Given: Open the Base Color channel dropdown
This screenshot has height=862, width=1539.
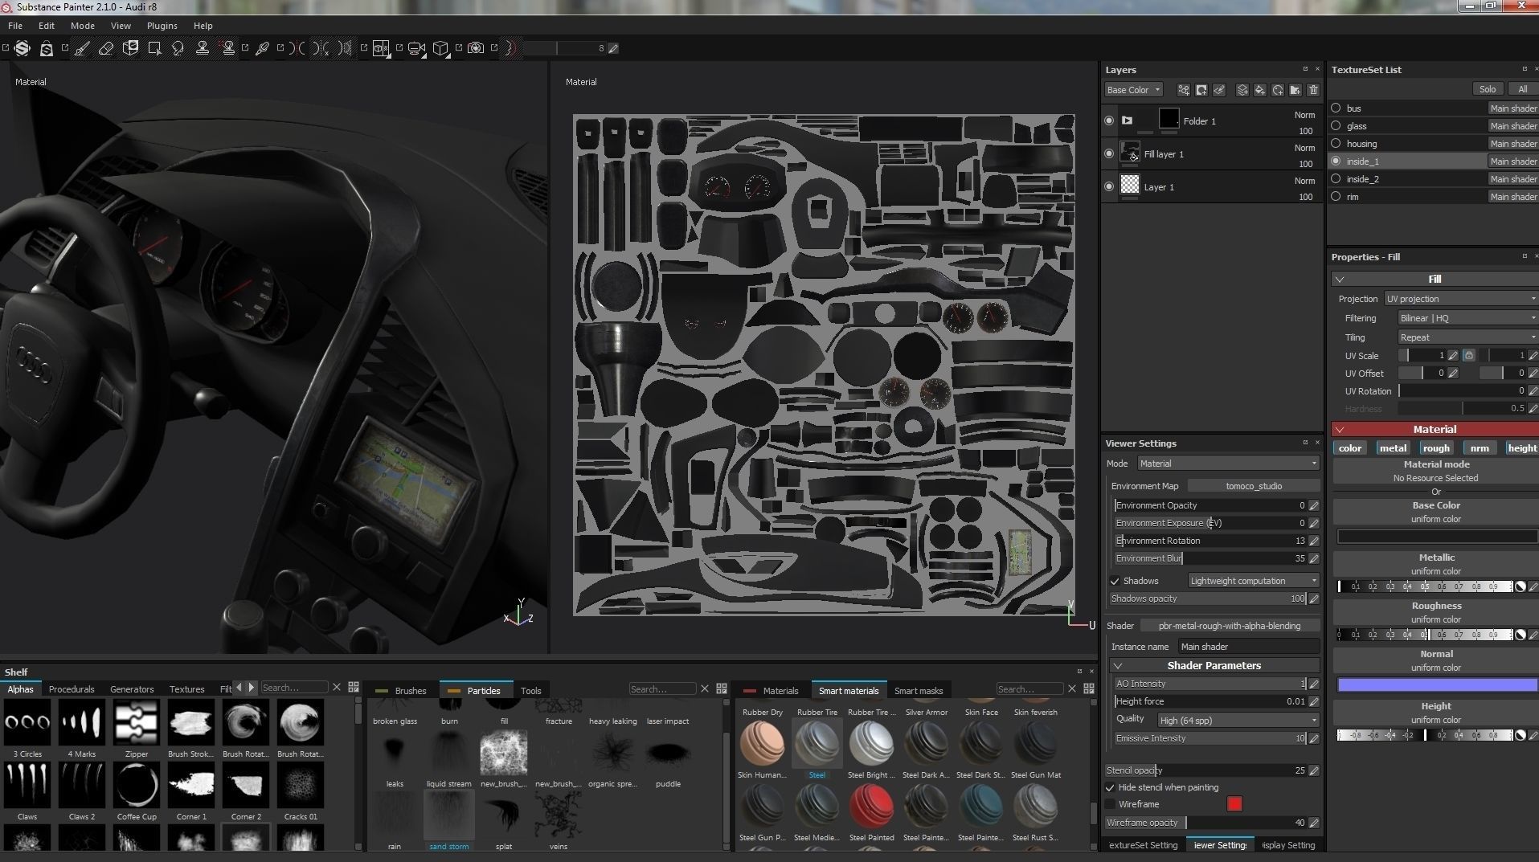Looking at the screenshot, I should (1133, 90).
